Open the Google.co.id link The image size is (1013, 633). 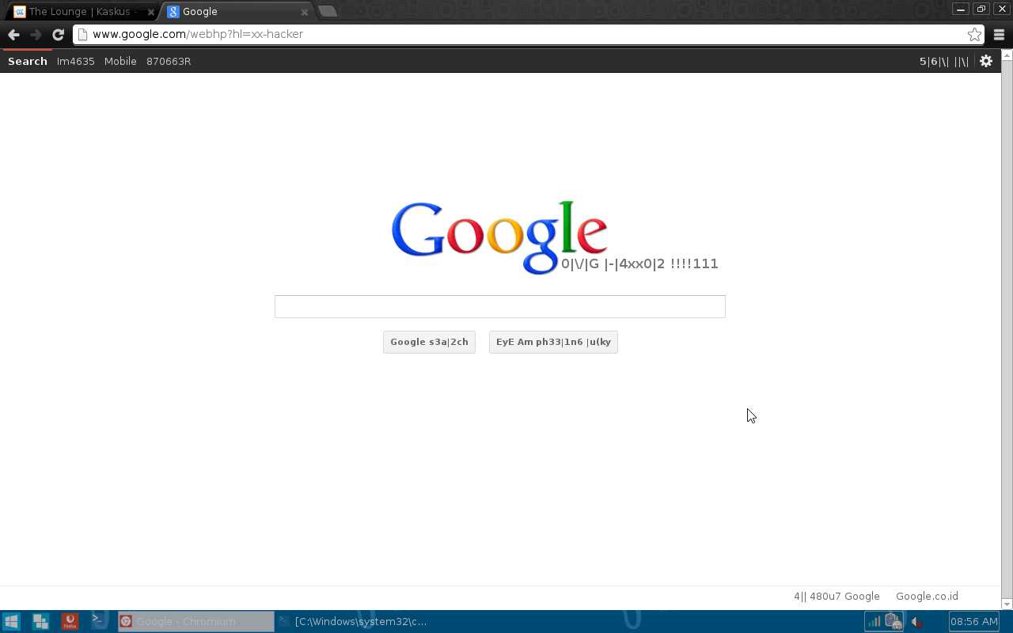[927, 597]
